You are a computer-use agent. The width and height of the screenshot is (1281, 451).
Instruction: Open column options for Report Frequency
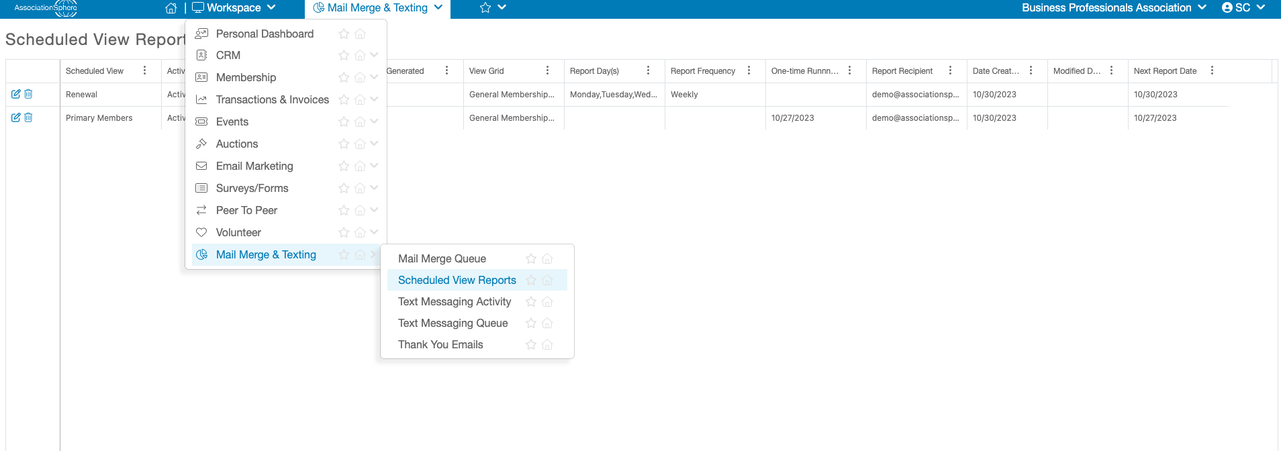click(x=749, y=70)
